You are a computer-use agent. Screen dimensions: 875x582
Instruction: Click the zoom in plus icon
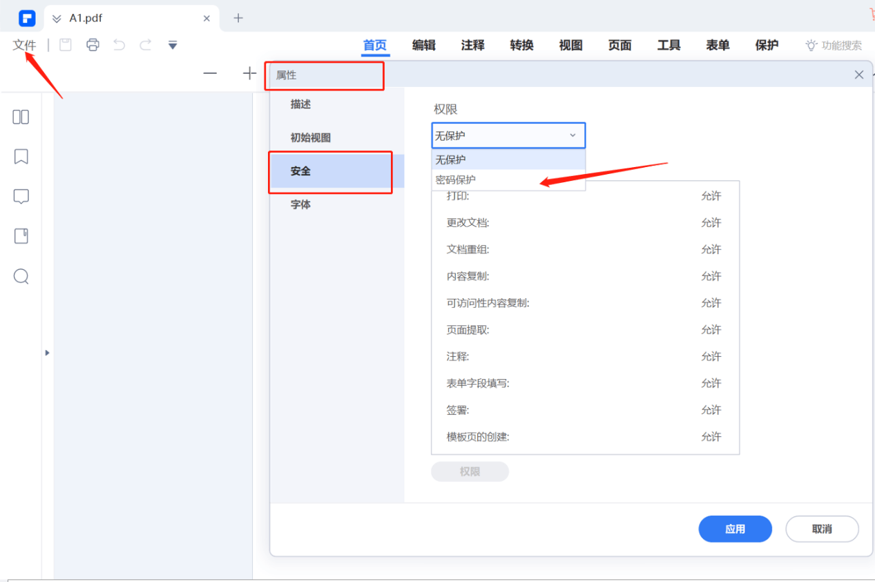[x=250, y=73]
